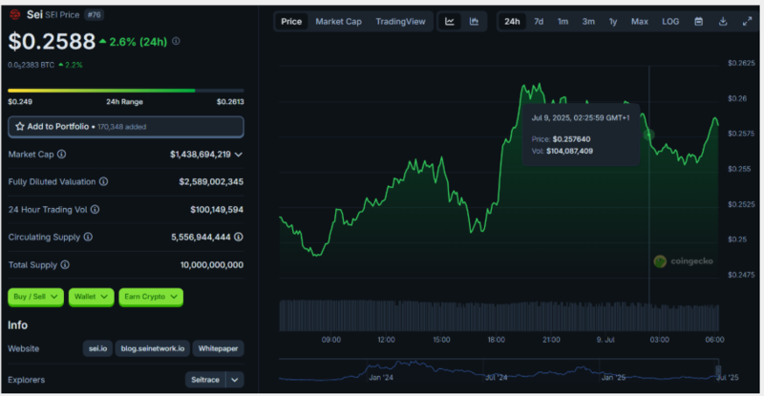
Task: Select the 1y time range
Action: coord(613,21)
